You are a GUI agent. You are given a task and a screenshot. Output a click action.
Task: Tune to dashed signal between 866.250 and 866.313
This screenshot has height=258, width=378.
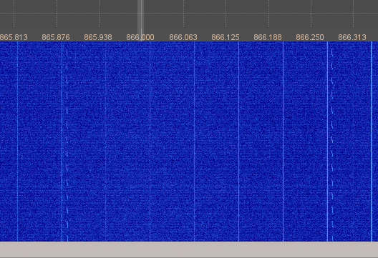(332, 142)
